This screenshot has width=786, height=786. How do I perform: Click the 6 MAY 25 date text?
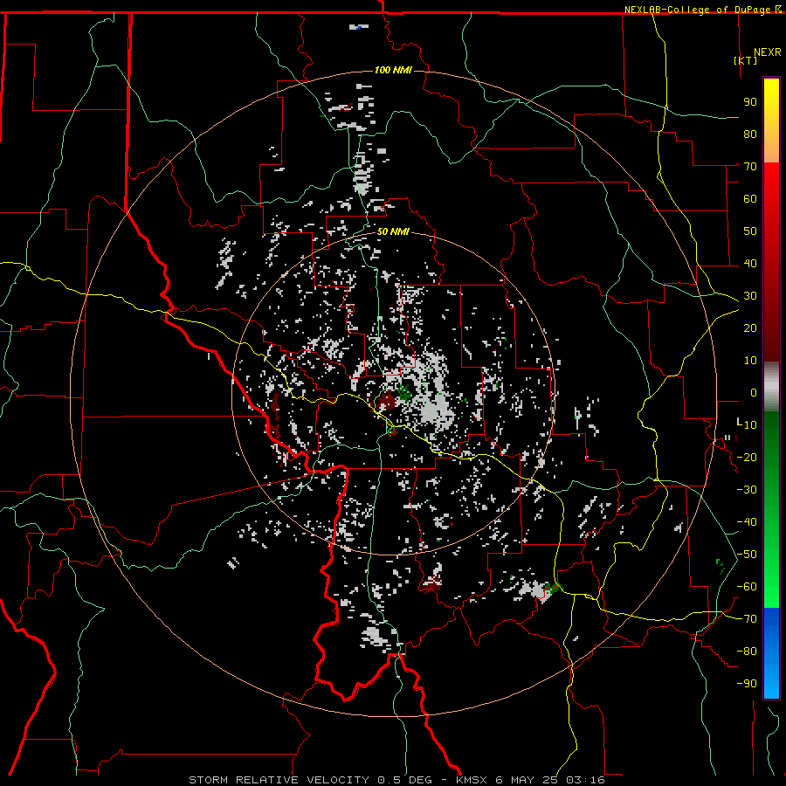point(527,780)
